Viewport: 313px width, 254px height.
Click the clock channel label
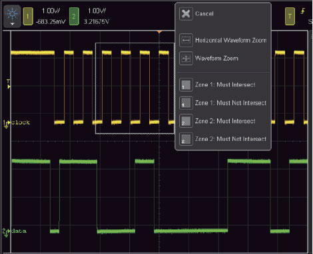[x=21, y=122]
